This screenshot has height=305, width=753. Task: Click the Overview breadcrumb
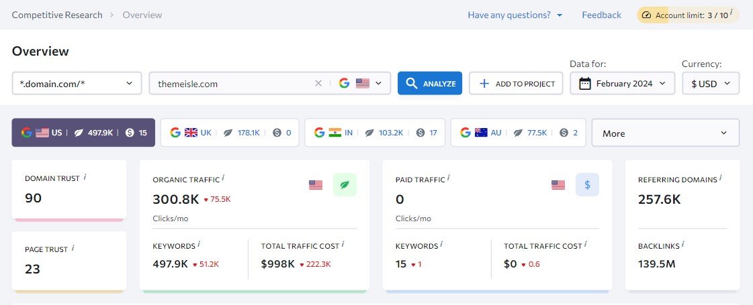142,15
